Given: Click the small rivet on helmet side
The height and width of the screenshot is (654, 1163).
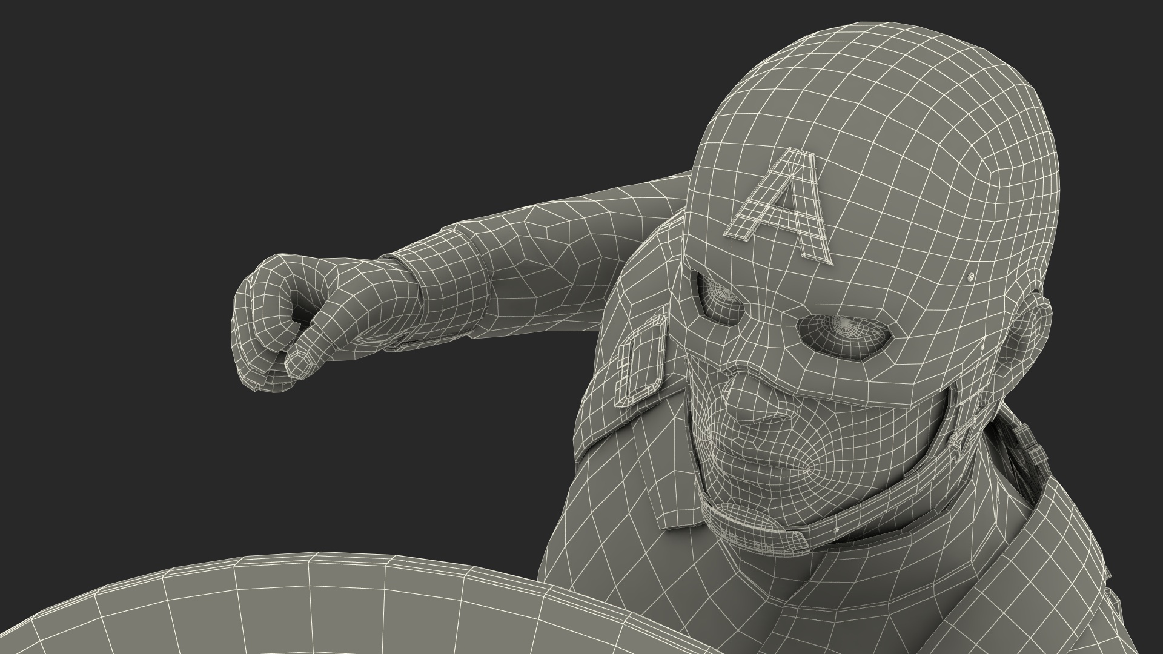Looking at the screenshot, I should tap(970, 278).
